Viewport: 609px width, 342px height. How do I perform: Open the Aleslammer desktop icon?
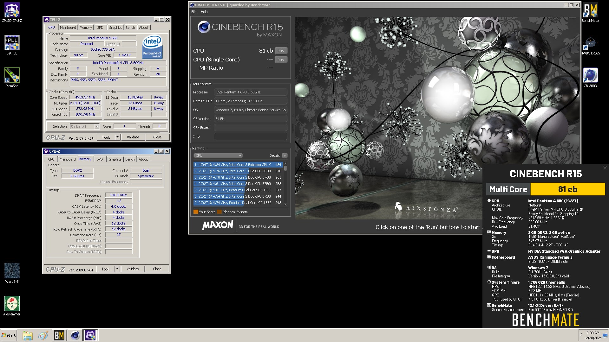click(12, 306)
